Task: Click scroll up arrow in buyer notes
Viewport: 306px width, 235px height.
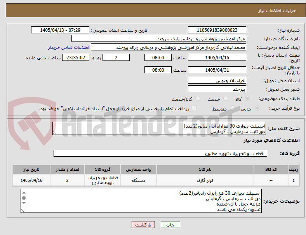Action: point(24,192)
